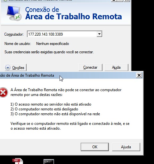The image size is (154, 164).
Task: Open Ajuda in the error dialog
Action: pyautogui.click(x=126, y=147)
